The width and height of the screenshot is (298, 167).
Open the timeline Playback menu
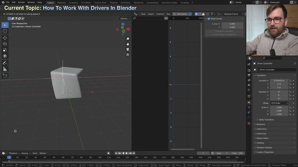point(14,153)
